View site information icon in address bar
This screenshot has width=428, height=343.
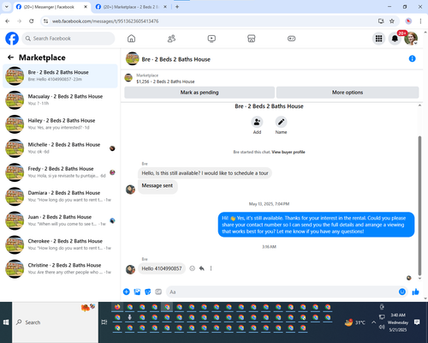point(45,21)
